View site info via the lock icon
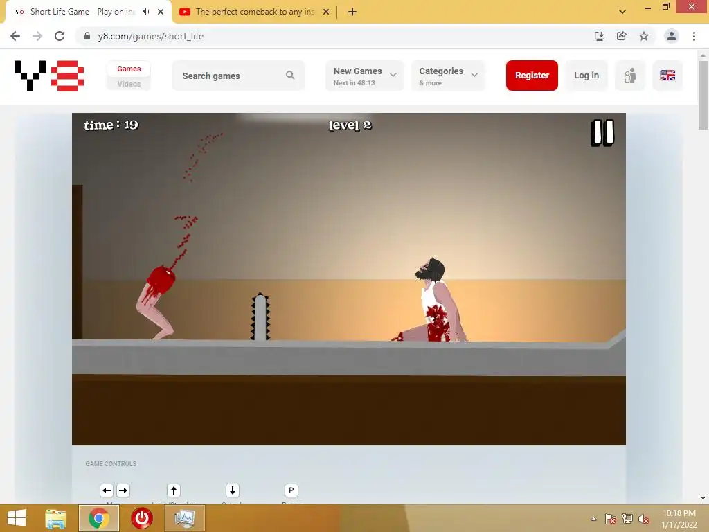This screenshot has width=709, height=532. coord(87,36)
